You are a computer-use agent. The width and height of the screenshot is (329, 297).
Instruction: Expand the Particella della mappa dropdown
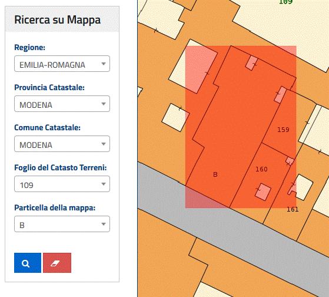(62, 224)
